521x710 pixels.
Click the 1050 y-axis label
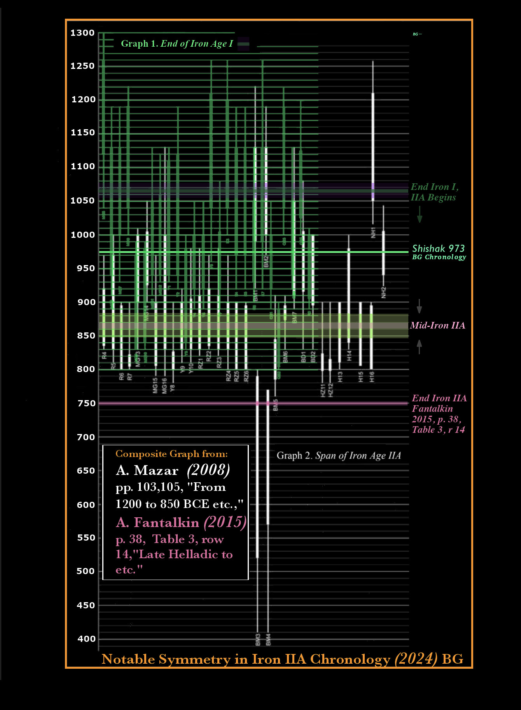click(x=82, y=200)
